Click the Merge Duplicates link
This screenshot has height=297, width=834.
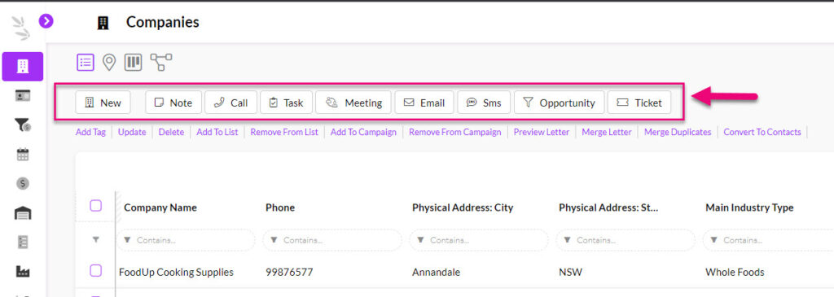pos(678,133)
